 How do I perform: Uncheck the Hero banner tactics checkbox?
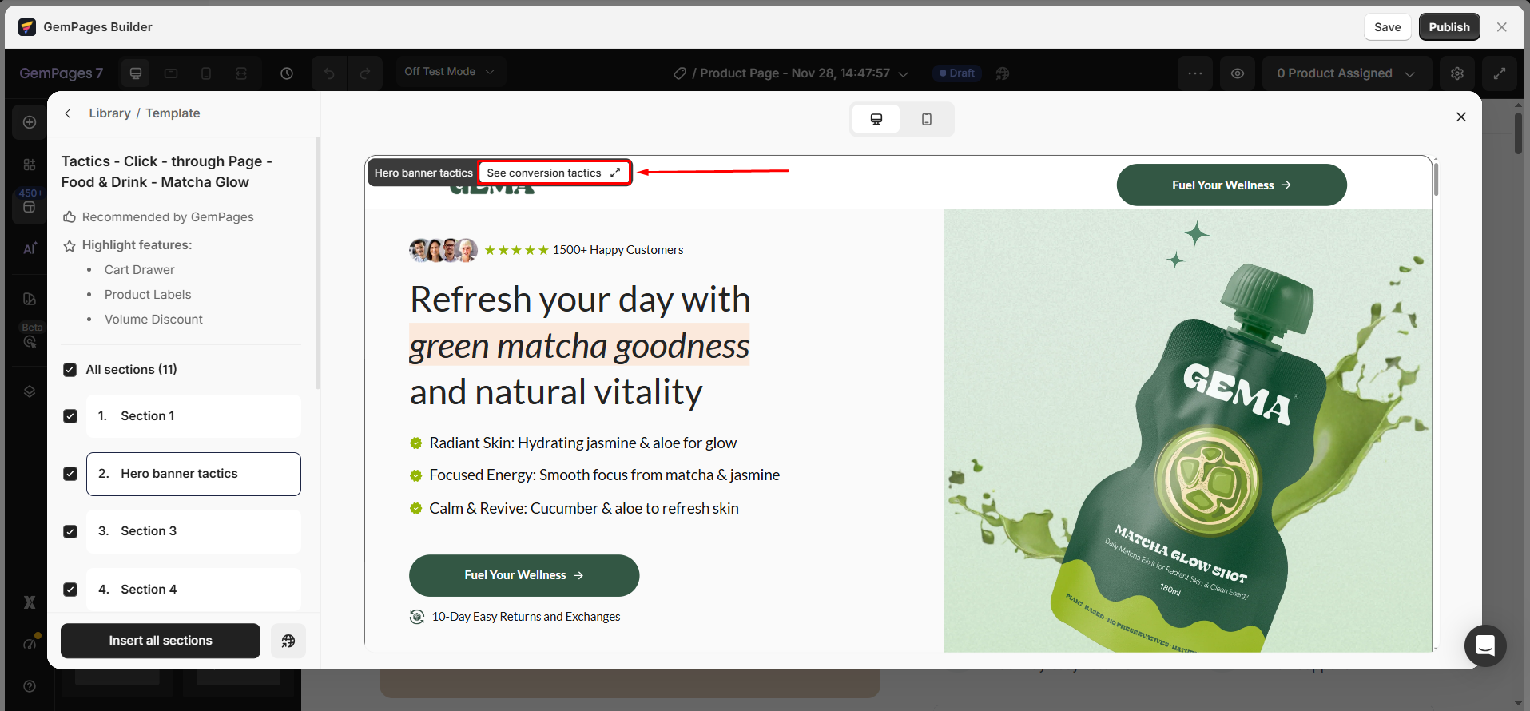pyautogui.click(x=70, y=474)
